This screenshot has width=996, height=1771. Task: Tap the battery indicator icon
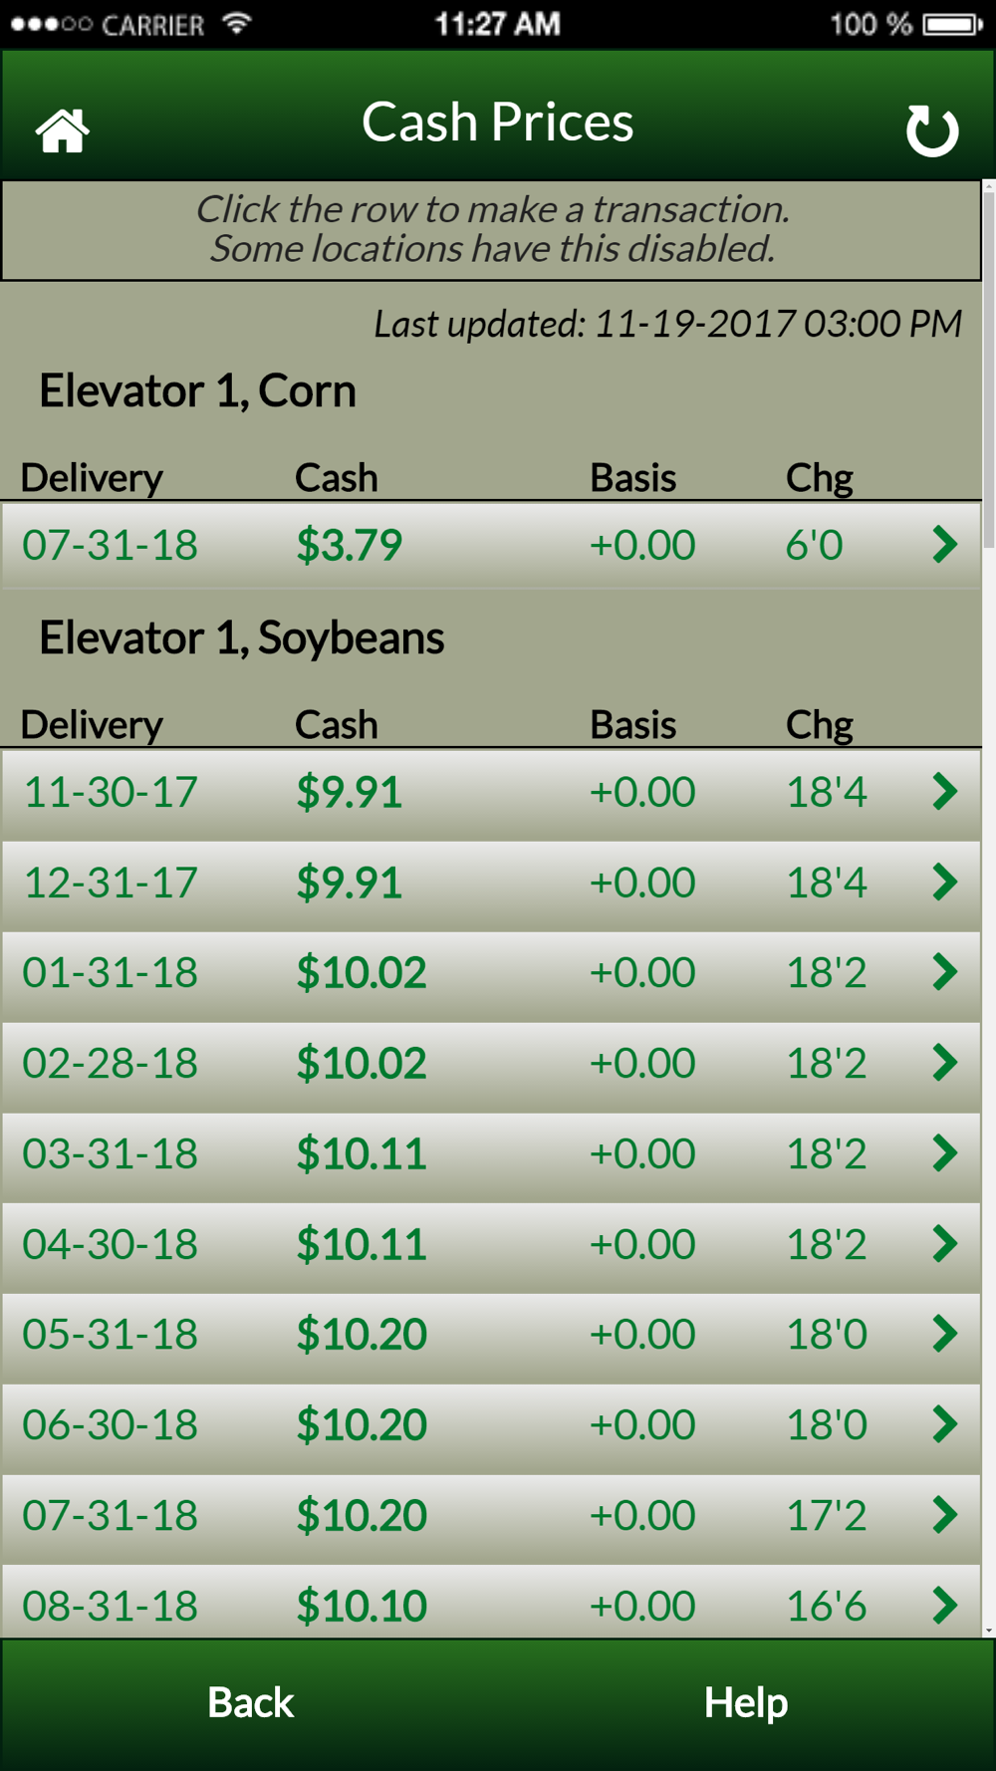pos(953,24)
